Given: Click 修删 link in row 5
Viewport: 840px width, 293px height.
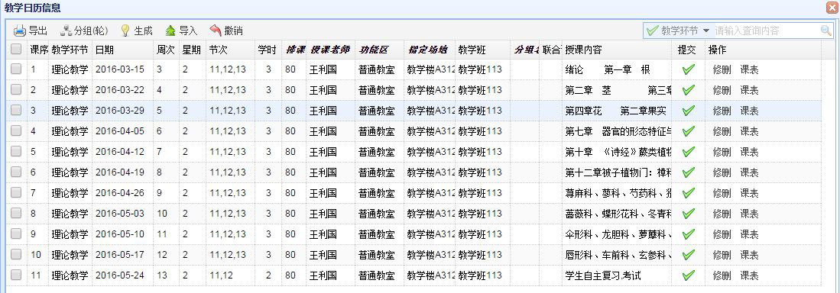Looking at the screenshot, I should (722, 152).
